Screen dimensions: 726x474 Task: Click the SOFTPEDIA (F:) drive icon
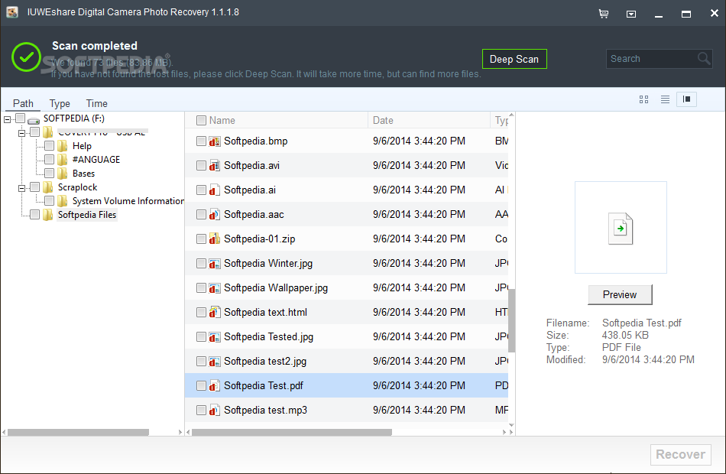point(34,119)
